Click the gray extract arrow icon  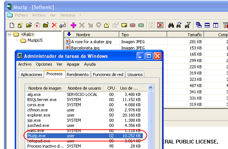(90, 25)
